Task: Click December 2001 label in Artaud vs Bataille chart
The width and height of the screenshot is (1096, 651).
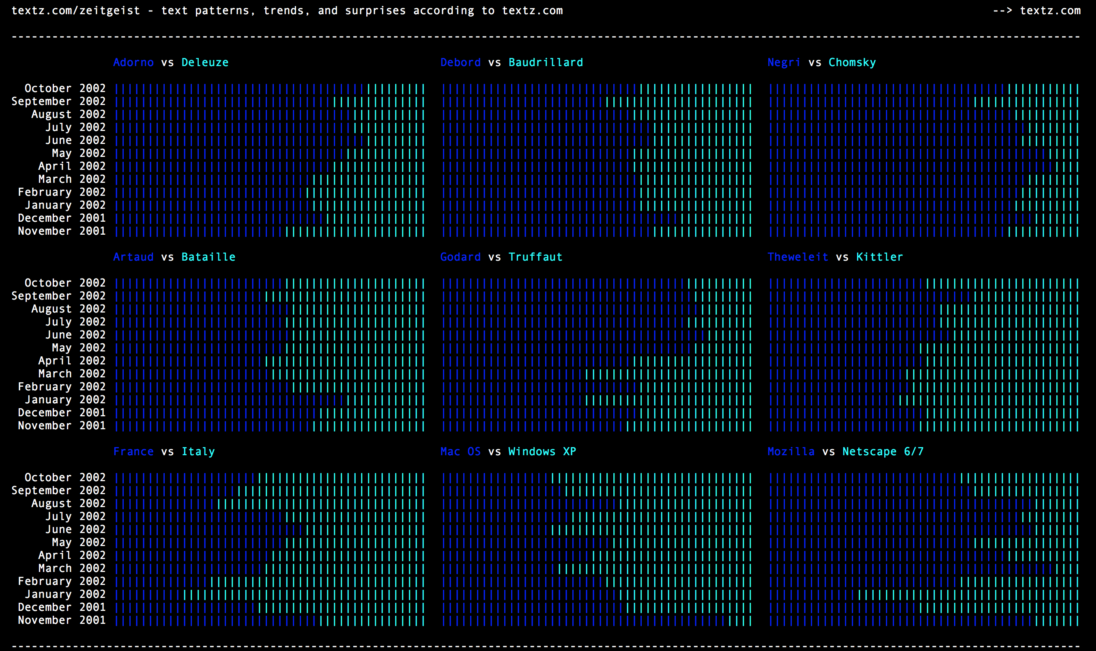Action: coord(62,412)
